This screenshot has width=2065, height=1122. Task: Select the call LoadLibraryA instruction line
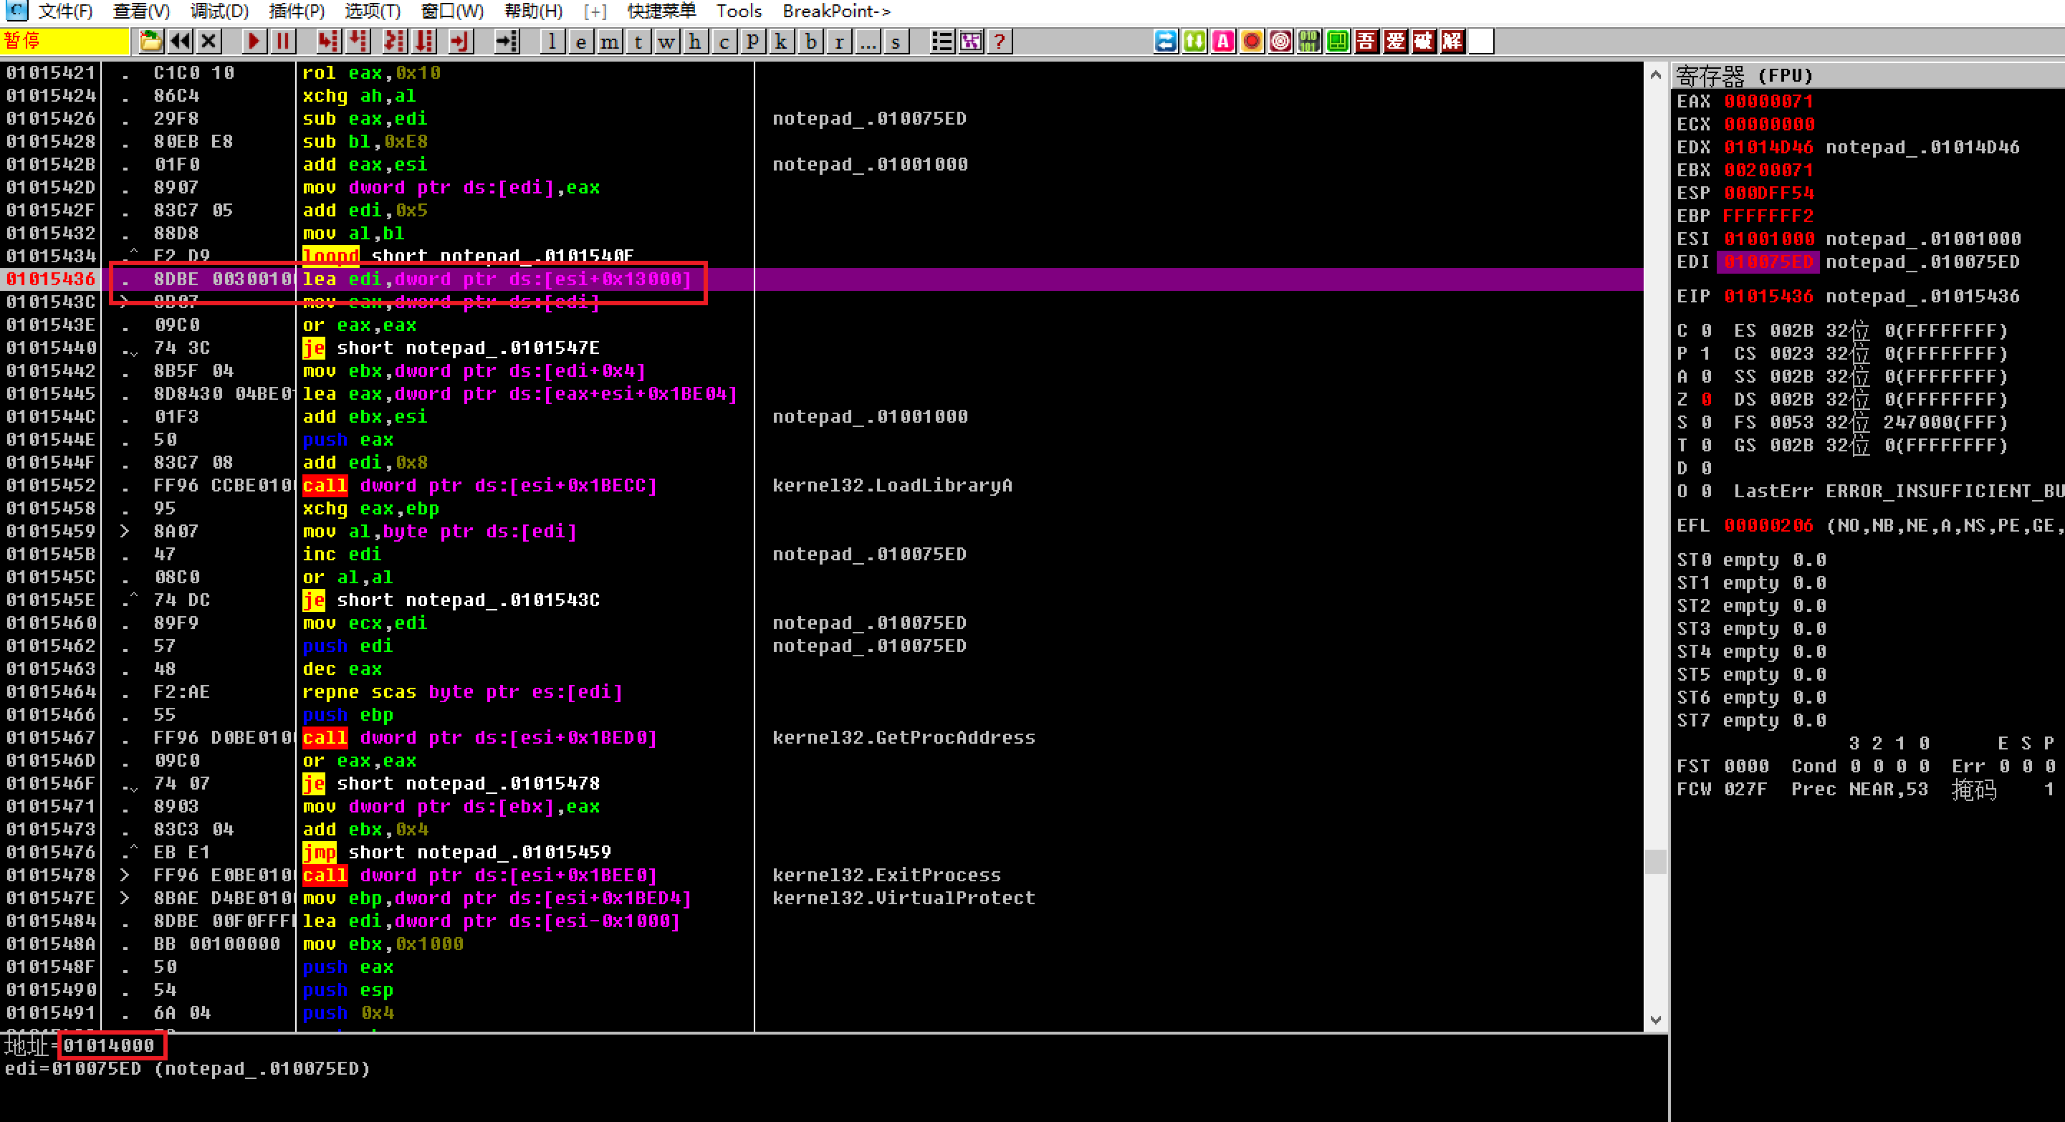pos(479,486)
